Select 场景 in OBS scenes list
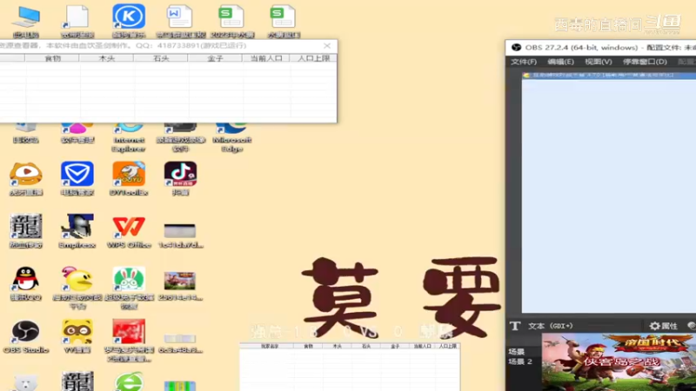Image resolution: width=696 pixels, height=391 pixels. (517, 352)
